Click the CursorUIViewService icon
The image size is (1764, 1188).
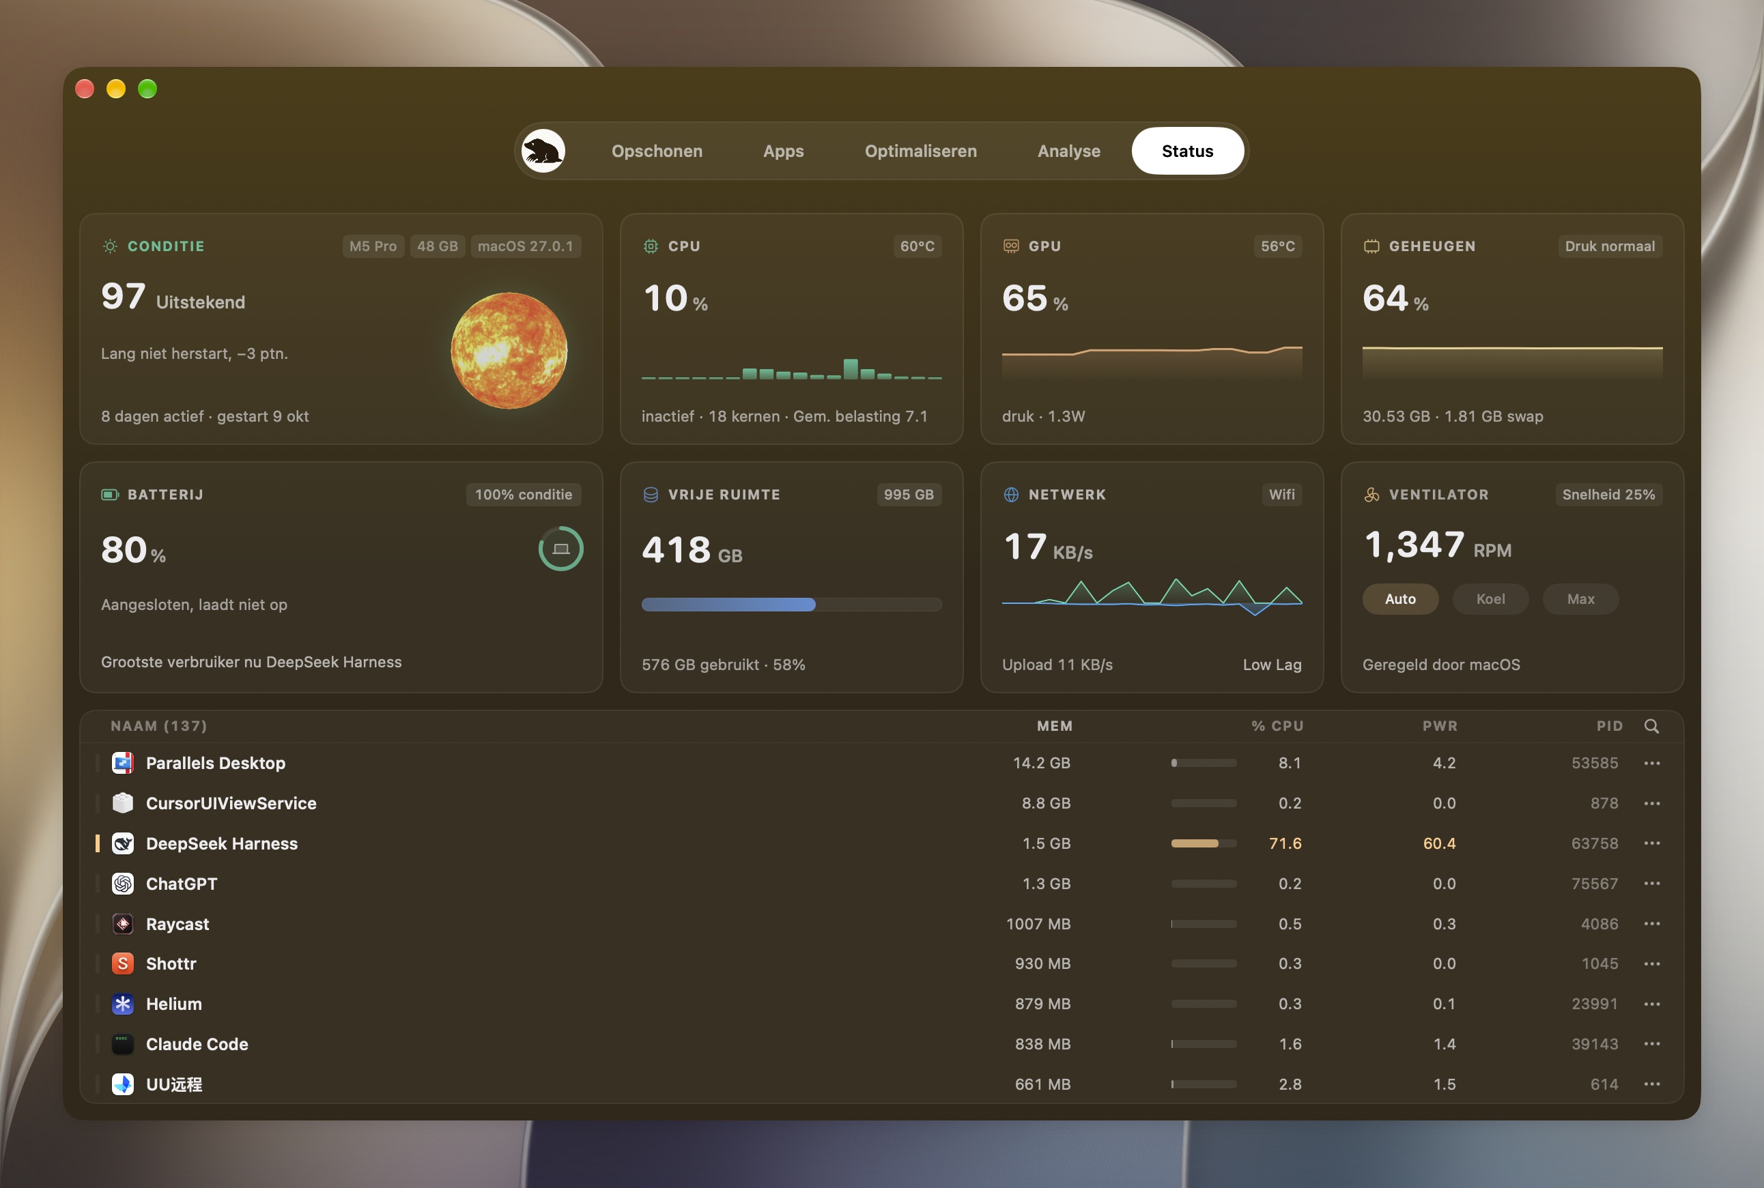tap(123, 803)
